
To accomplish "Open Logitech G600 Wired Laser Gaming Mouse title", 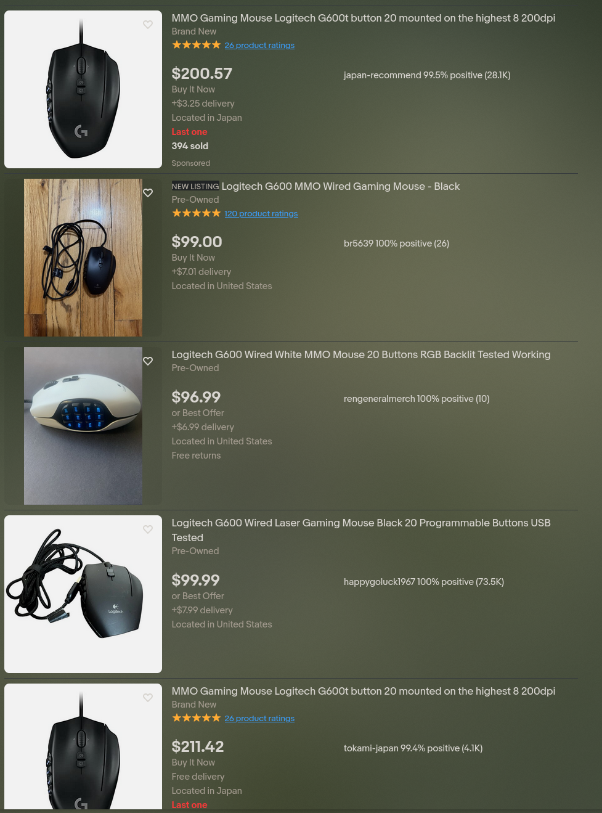I will click(x=361, y=530).
